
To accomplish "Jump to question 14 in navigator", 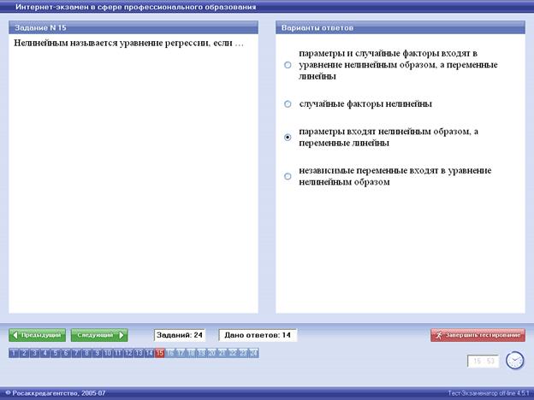I will [149, 353].
